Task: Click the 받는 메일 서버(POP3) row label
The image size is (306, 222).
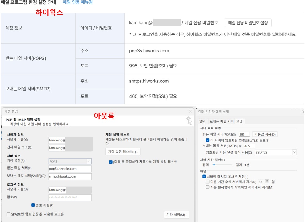Action: [x=26, y=58]
